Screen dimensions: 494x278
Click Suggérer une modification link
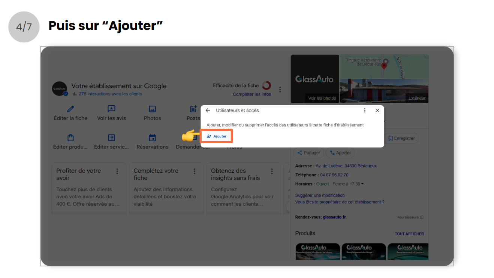(320, 195)
